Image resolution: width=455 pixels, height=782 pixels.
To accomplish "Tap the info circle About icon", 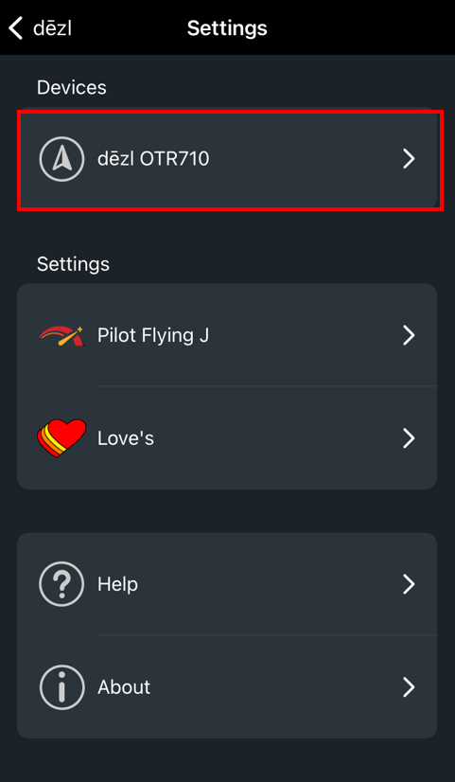I will tap(61, 686).
